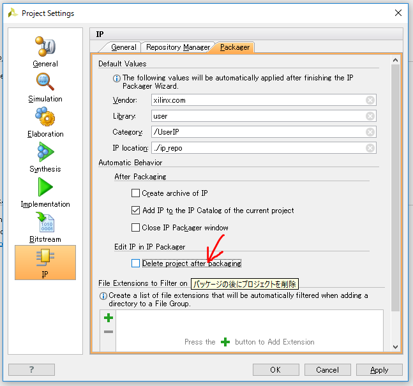The width and height of the screenshot is (413, 386).
Task: Switch to the General tab
Action: [x=123, y=47]
